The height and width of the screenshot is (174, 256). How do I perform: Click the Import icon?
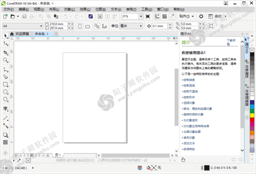click(100, 16)
